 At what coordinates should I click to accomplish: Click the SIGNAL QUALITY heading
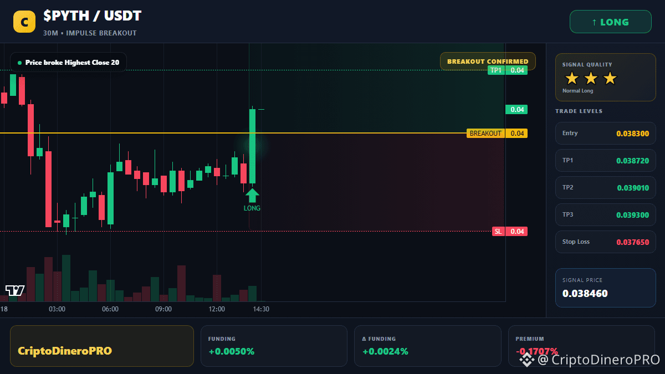(x=587, y=65)
